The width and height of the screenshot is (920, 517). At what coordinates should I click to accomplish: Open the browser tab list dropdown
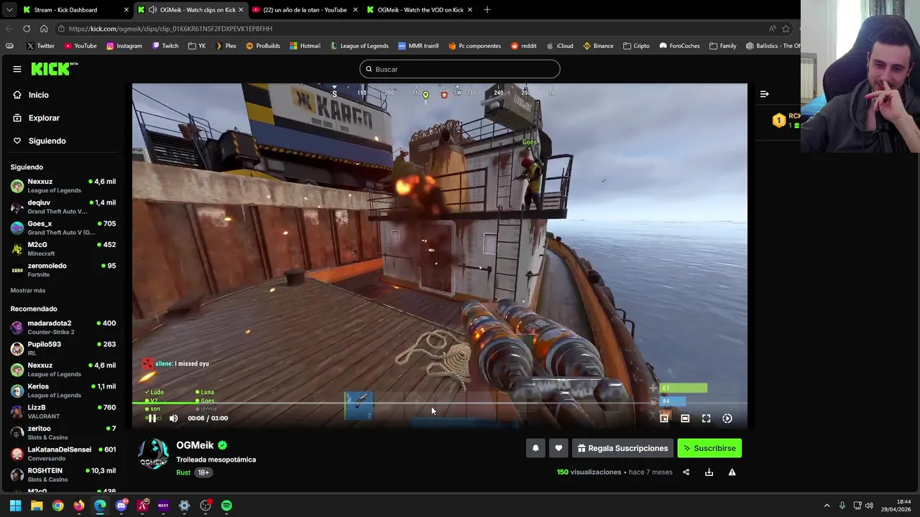point(9,9)
